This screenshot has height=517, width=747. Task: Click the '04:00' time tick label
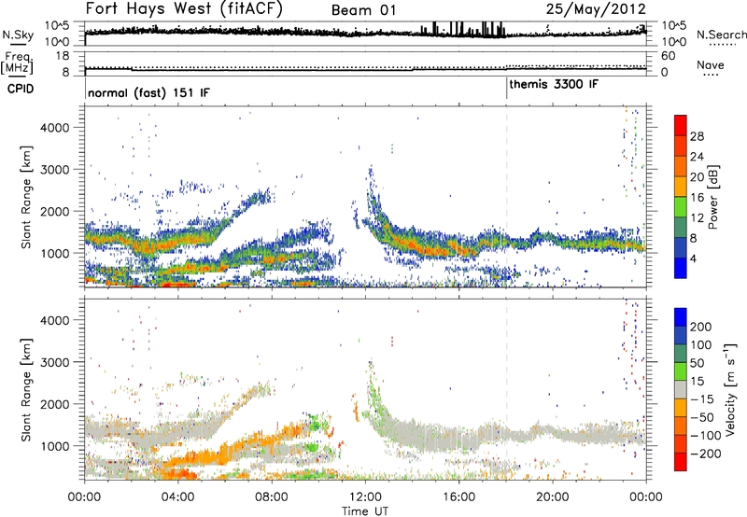tap(177, 497)
